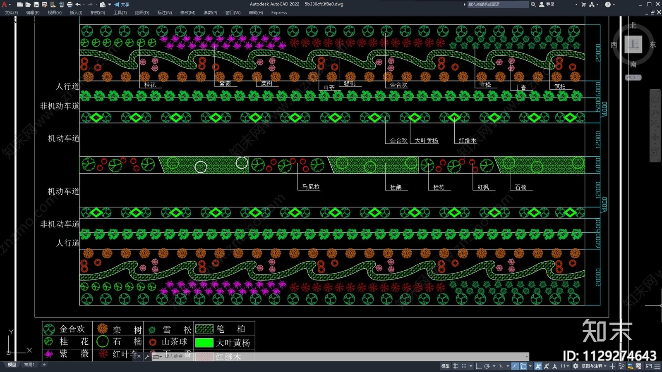662x372 pixels.
Task: Click the command line customize wrench icon
Action: click(x=147, y=356)
